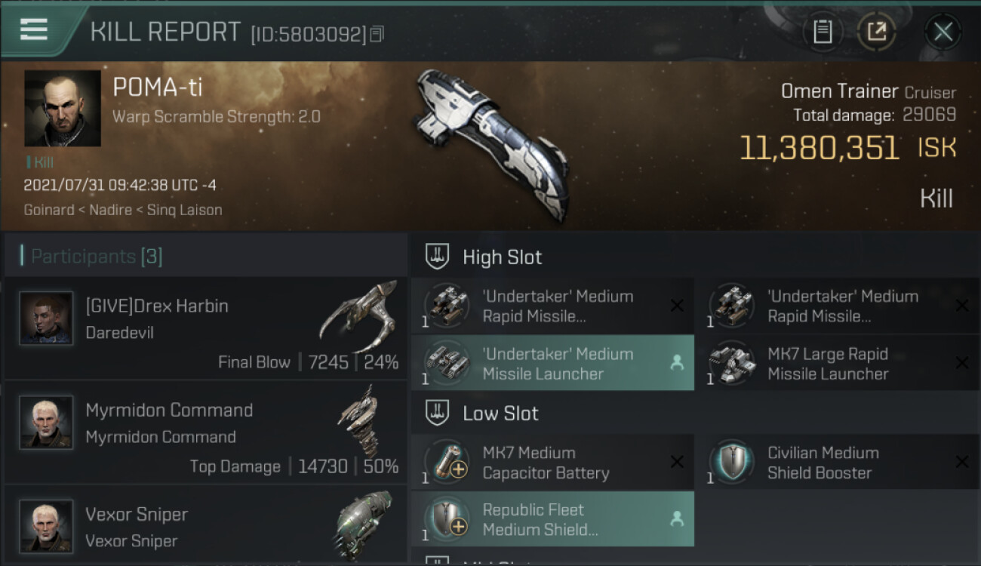View POMA-ti pilot portrait
Image resolution: width=981 pixels, height=566 pixels.
(x=62, y=109)
